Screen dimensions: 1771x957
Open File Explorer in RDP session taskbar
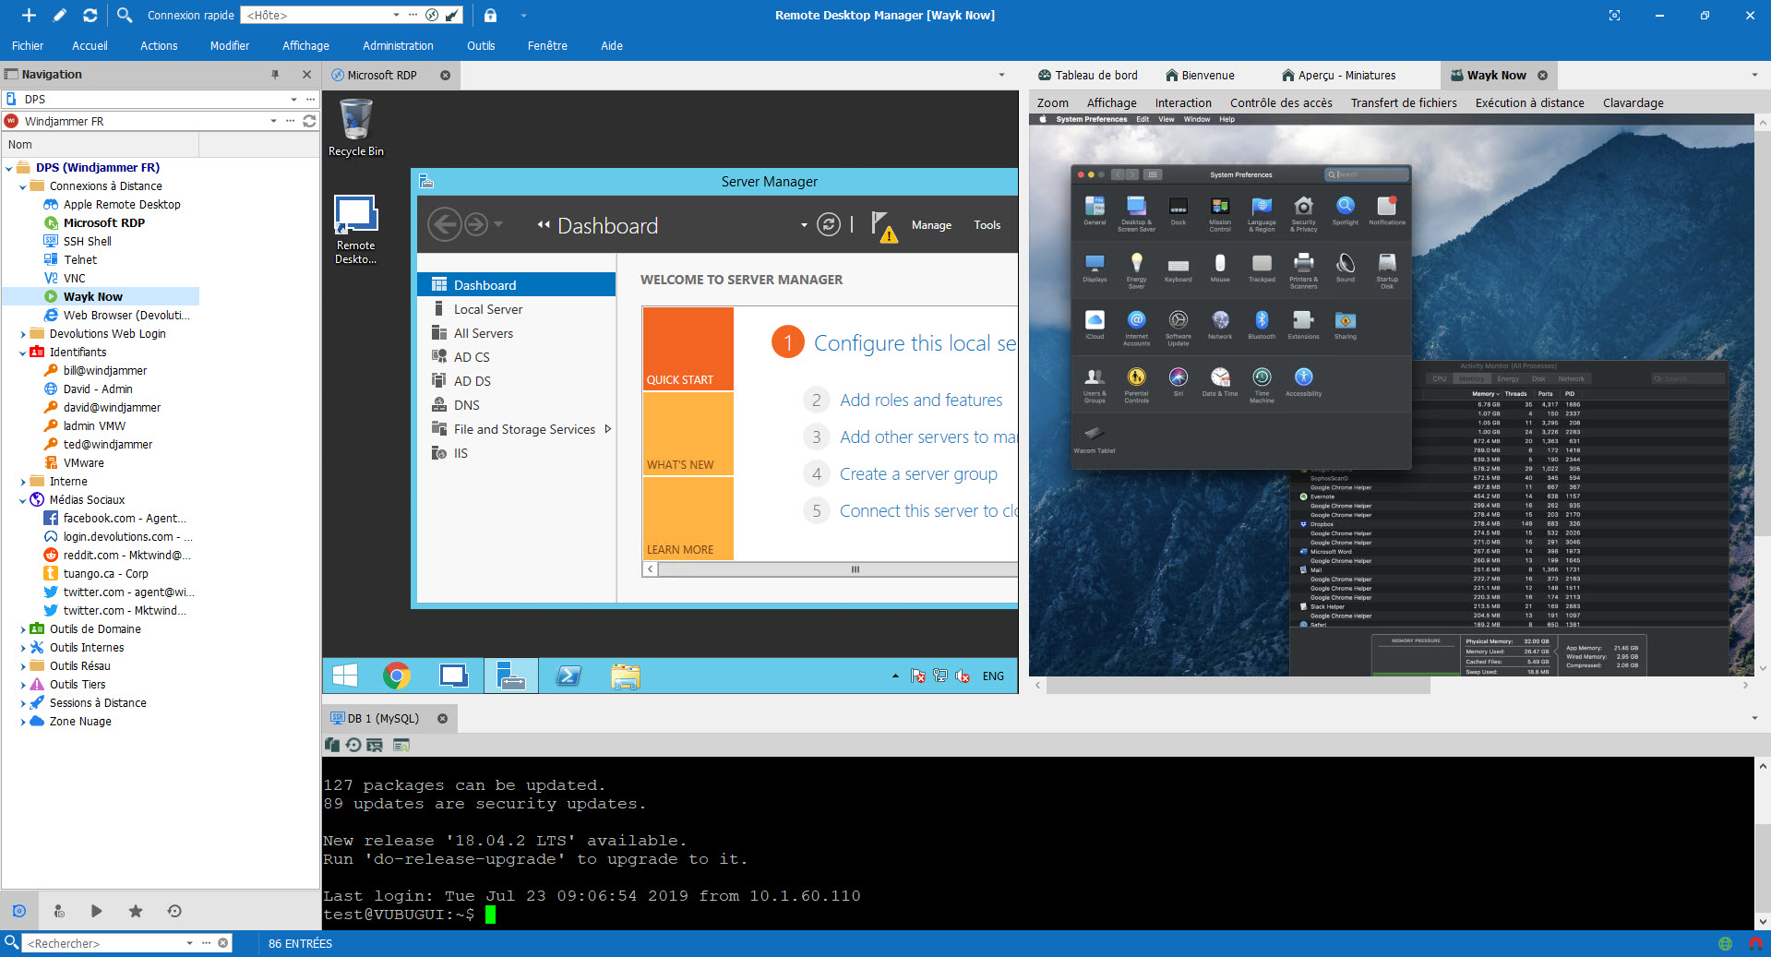[x=626, y=676]
